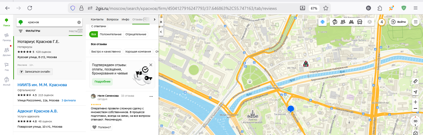Zoom out the map with minus

416,109
